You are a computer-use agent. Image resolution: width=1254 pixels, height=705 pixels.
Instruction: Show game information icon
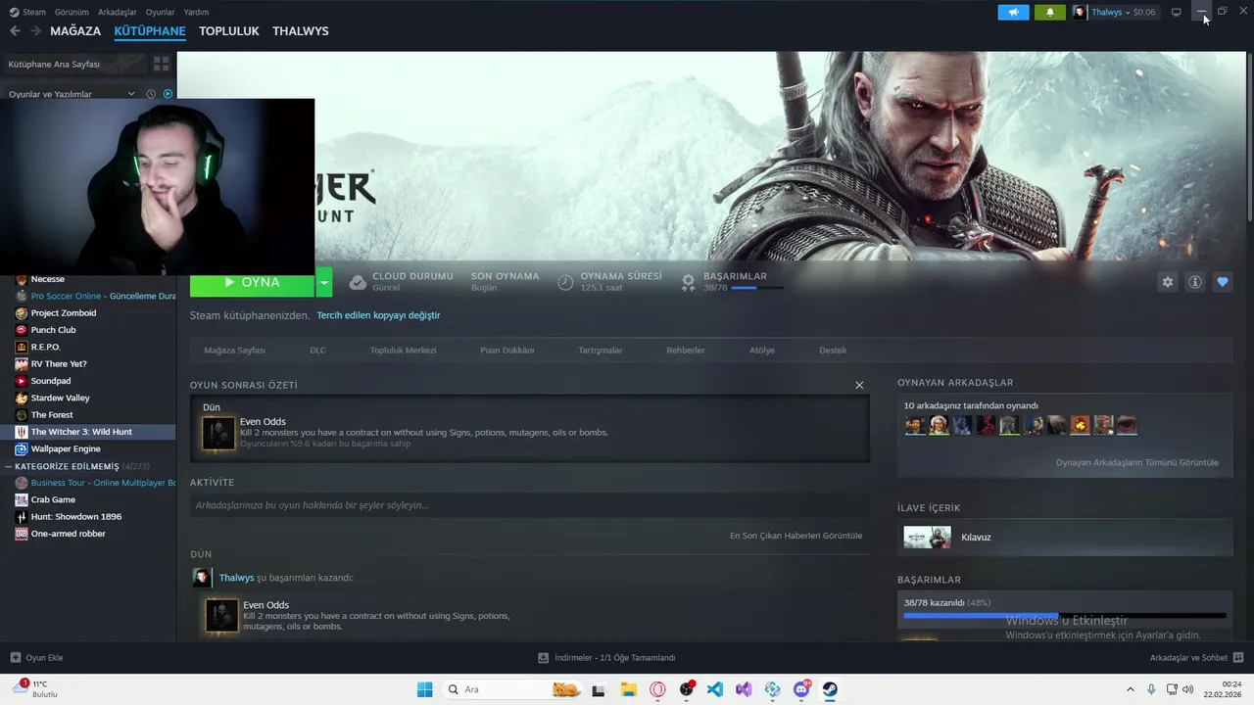(1194, 282)
